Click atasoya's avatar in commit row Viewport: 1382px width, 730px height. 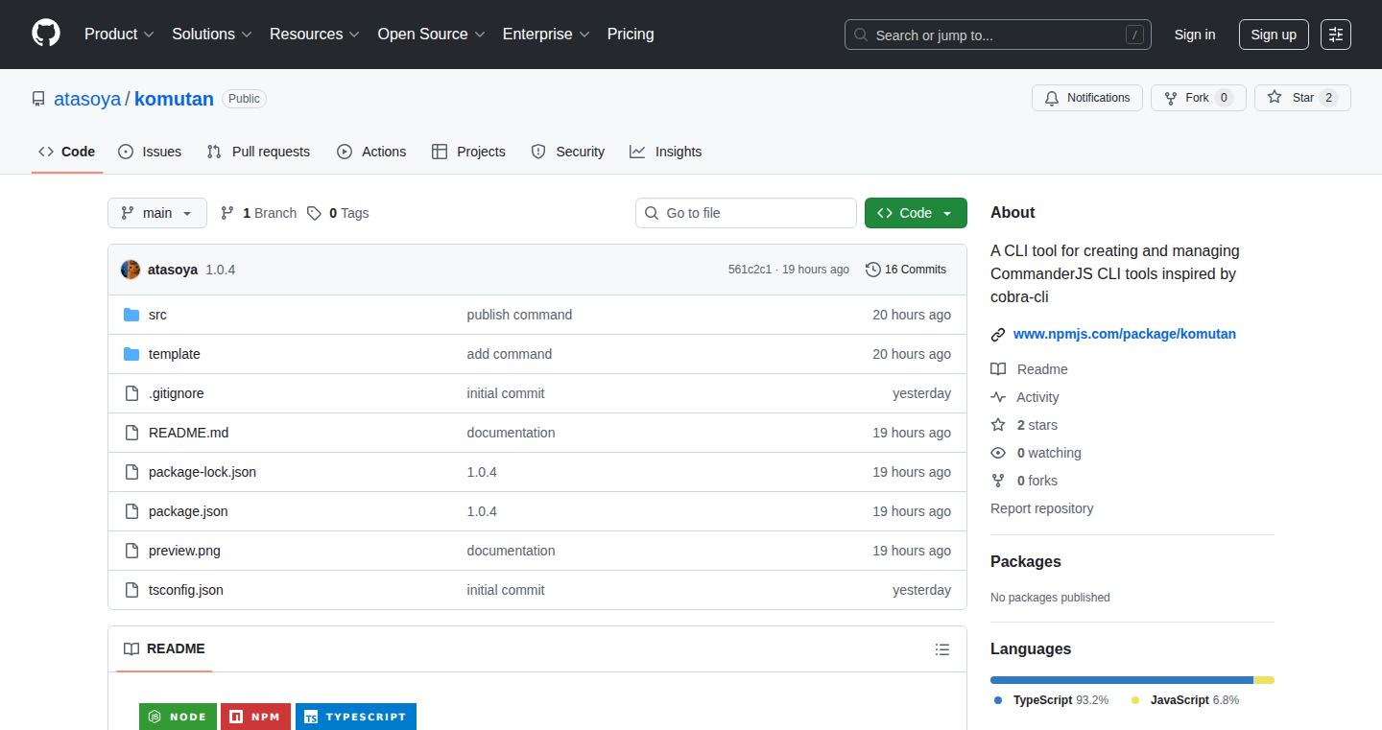[x=131, y=270]
